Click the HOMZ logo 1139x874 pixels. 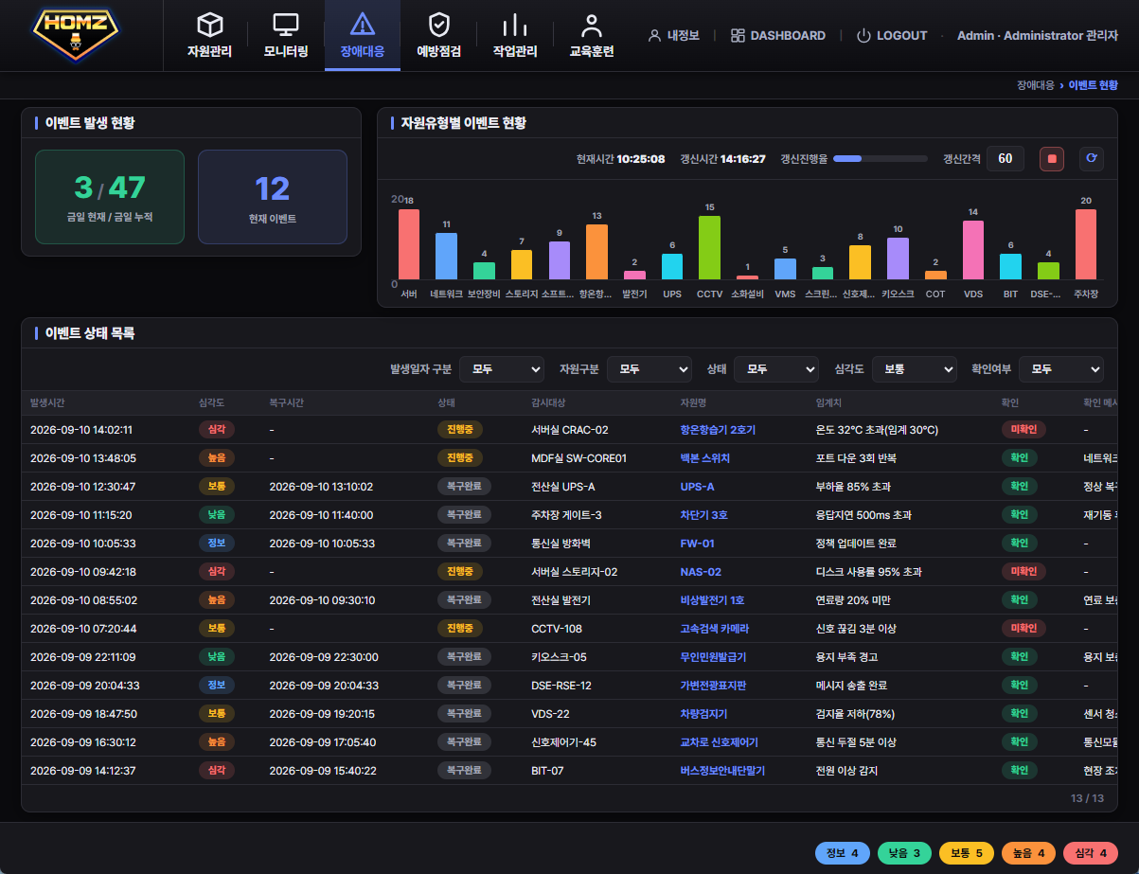point(77,35)
